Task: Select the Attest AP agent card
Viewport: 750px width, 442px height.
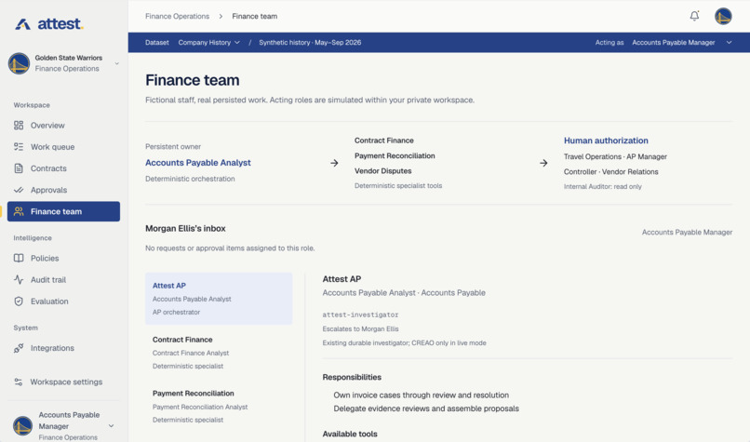Action: tap(219, 299)
